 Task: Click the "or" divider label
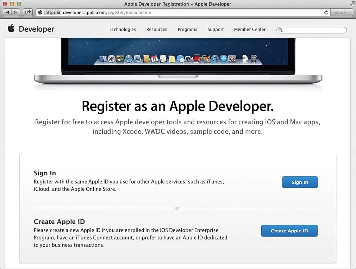(178, 208)
